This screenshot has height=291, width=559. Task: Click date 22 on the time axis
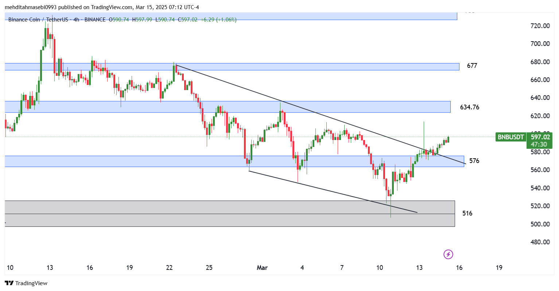pos(169,268)
